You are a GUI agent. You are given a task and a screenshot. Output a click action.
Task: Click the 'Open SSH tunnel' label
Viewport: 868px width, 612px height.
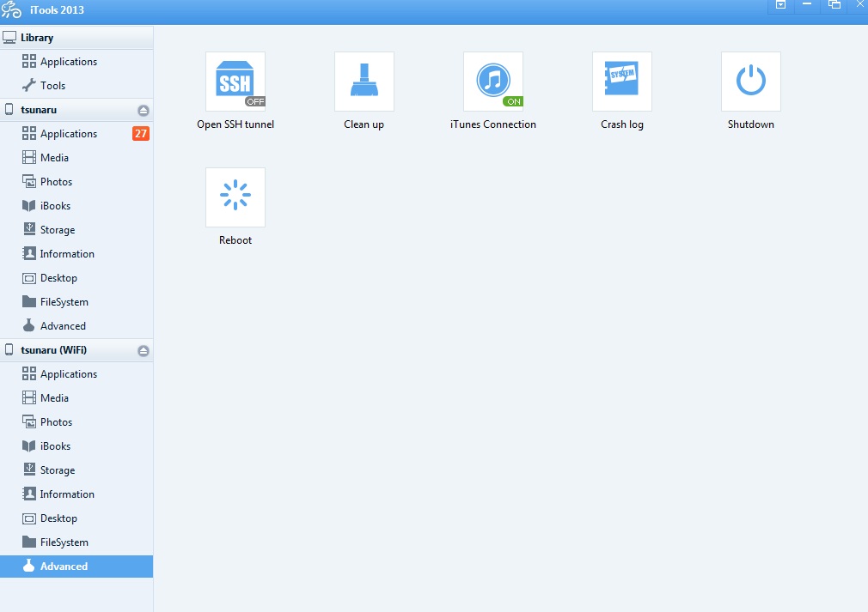tap(235, 124)
